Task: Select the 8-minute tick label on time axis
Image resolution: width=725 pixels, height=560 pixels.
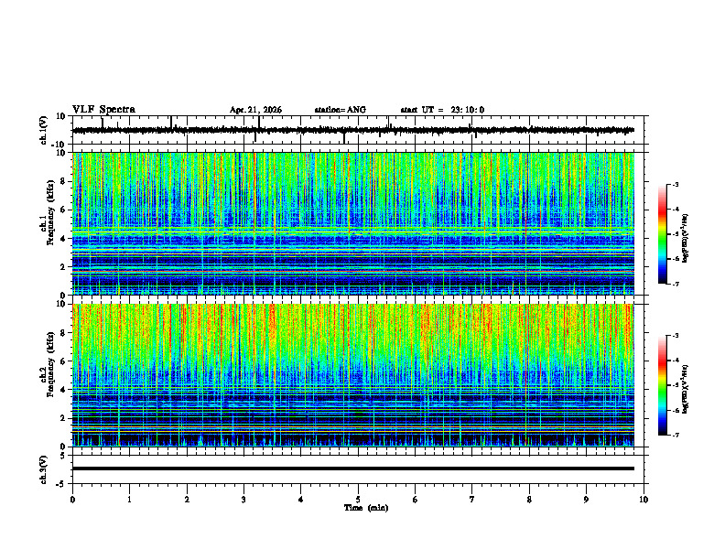Action: point(529,500)
